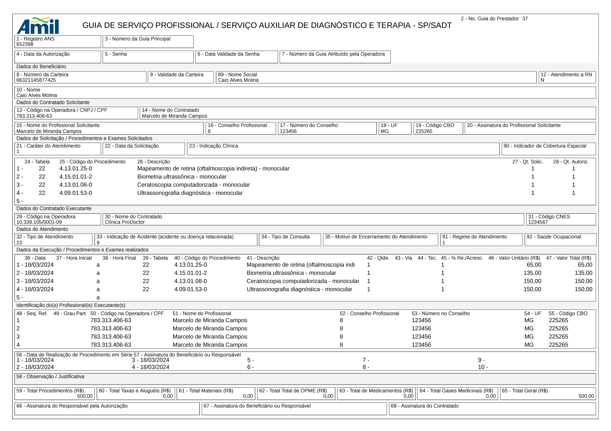Click the Conselho Profissional field in solicitante section
The height and width of the screenshot is (431, 611).
[241, 128]
